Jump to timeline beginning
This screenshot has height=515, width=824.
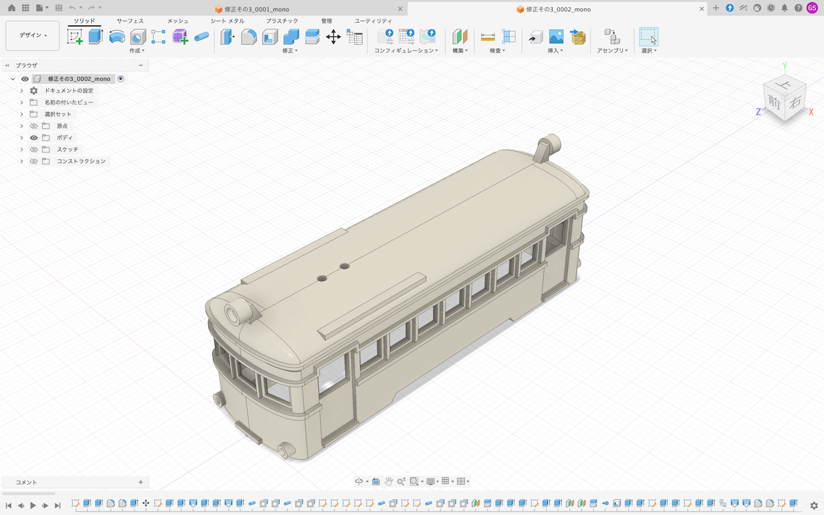(x=8, y=505)
